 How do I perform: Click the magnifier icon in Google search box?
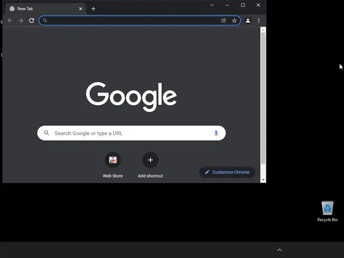pos(46,133)
